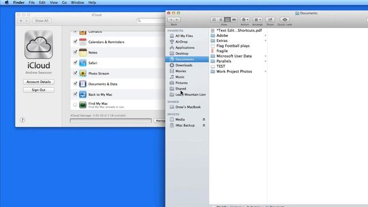Expand Work Project Photos folder arrow
The image size is (368, 207).
pos(266,71)
